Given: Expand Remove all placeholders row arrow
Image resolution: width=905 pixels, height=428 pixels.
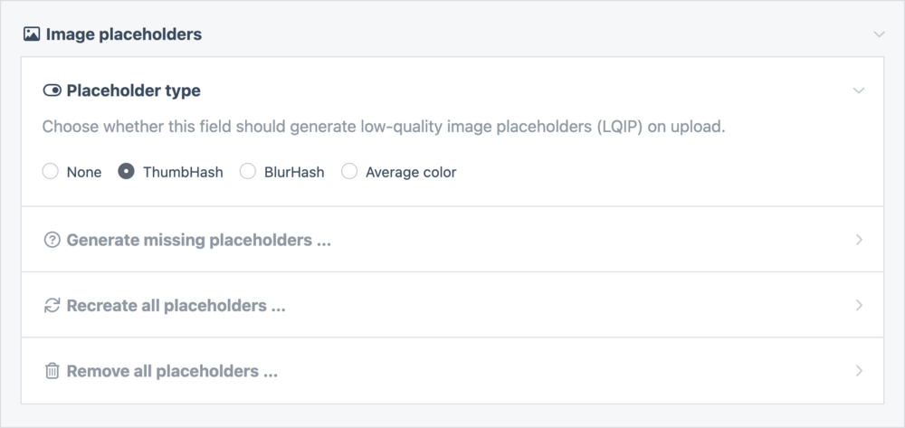Looking at the screenshot, I should click(x=859, y=371).
